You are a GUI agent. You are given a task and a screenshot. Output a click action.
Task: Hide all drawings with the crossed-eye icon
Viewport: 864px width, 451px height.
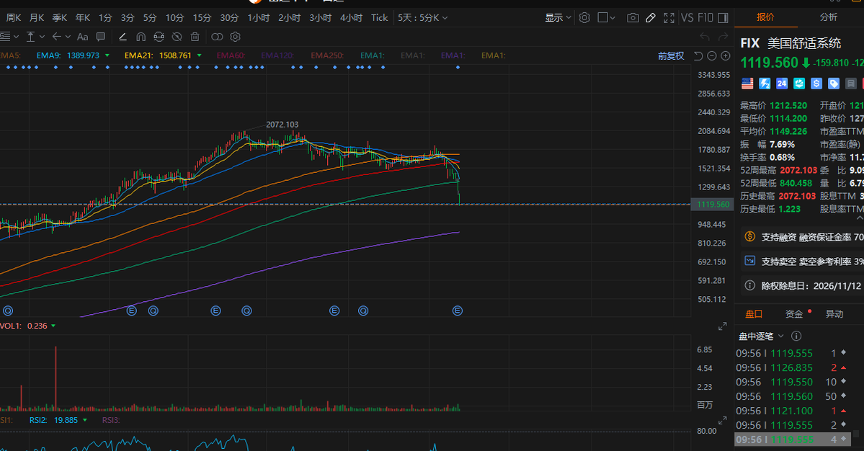pos(177,37)
